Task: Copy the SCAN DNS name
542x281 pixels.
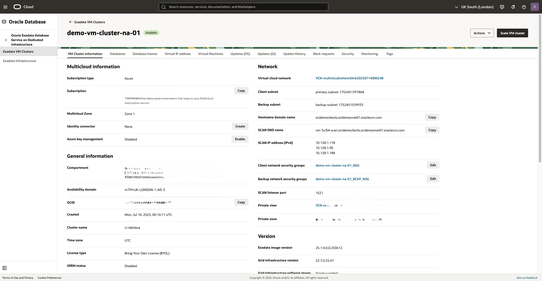Action: [x=432, y=130]
